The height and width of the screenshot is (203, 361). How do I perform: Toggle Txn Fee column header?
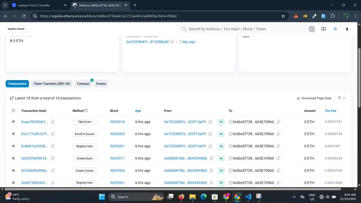click(330, 111)
